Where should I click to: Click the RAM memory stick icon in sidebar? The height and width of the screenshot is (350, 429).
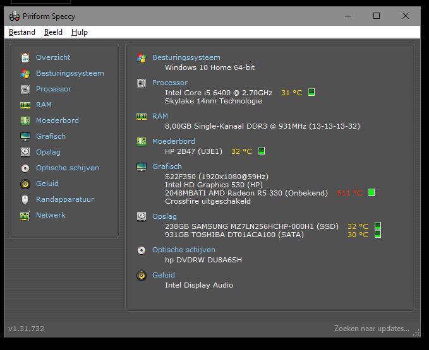(25, 105)
